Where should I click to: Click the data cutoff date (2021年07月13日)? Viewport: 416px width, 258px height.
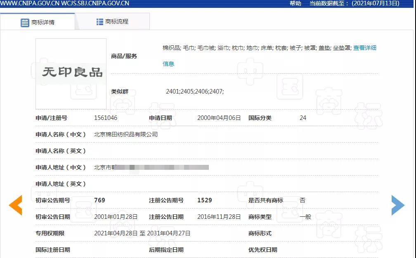click(376, 3)
